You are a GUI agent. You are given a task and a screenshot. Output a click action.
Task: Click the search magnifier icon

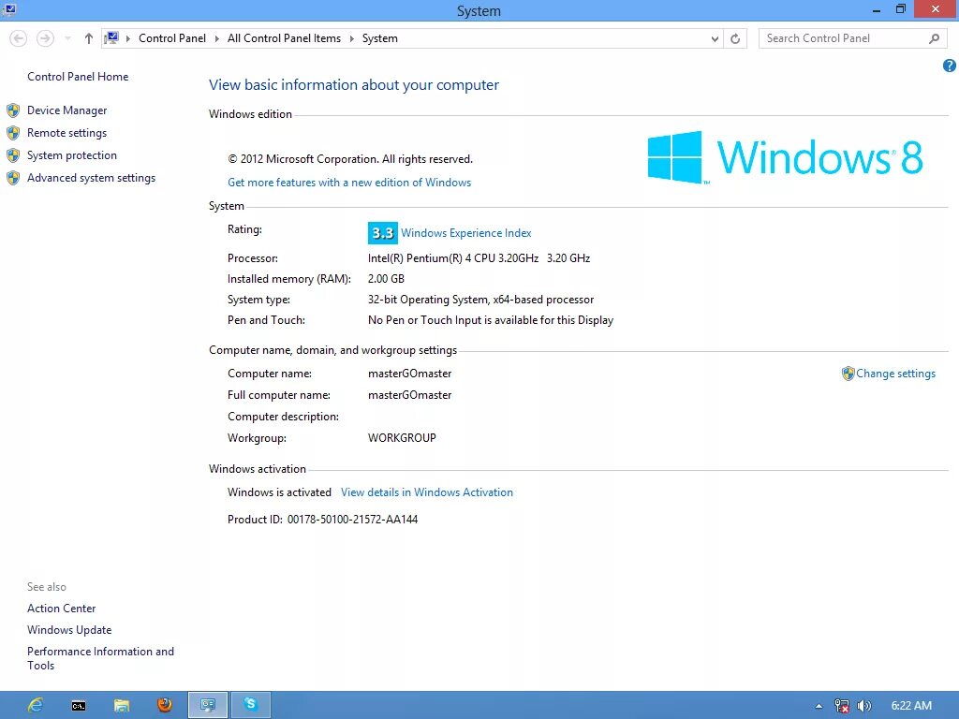tap(934, 38)
